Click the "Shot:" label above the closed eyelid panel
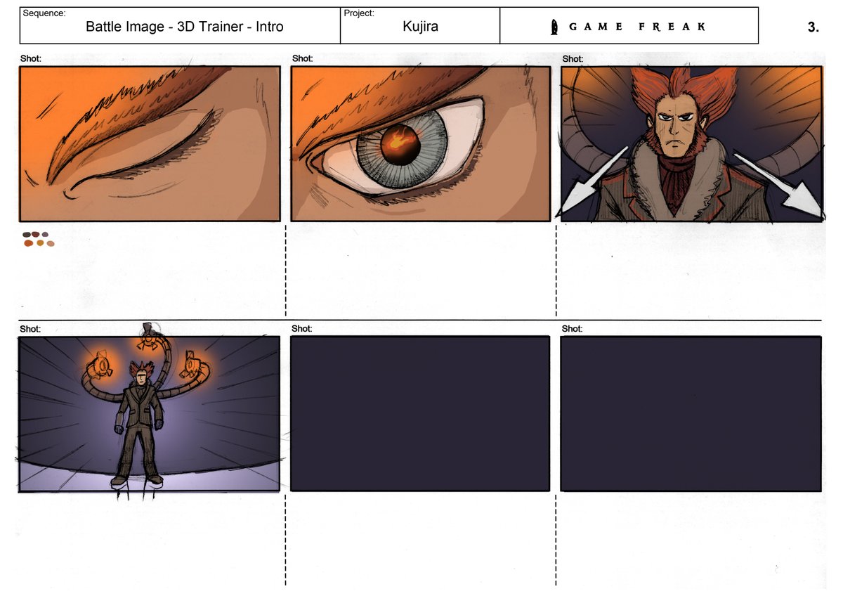 (x=32, y=58)
